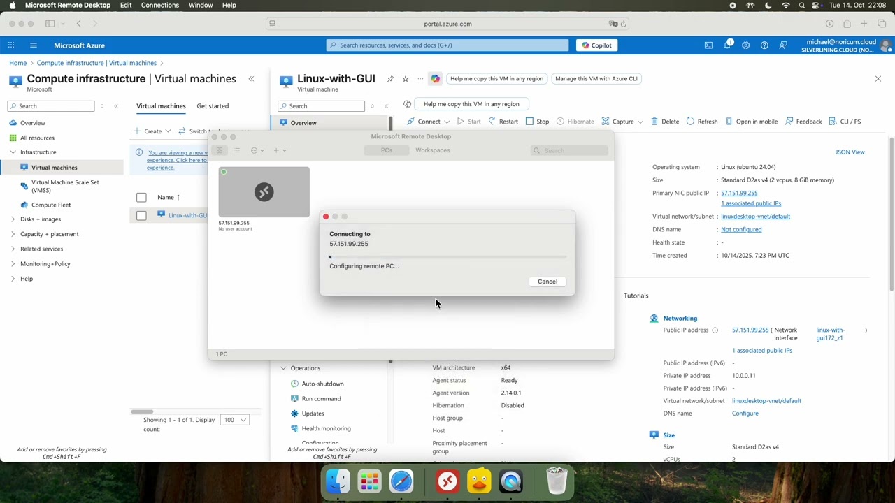Select all VMs header checkbox

[141, 198]
